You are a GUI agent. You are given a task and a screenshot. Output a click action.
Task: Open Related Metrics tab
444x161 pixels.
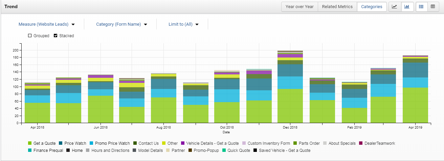tap(337, 6)
